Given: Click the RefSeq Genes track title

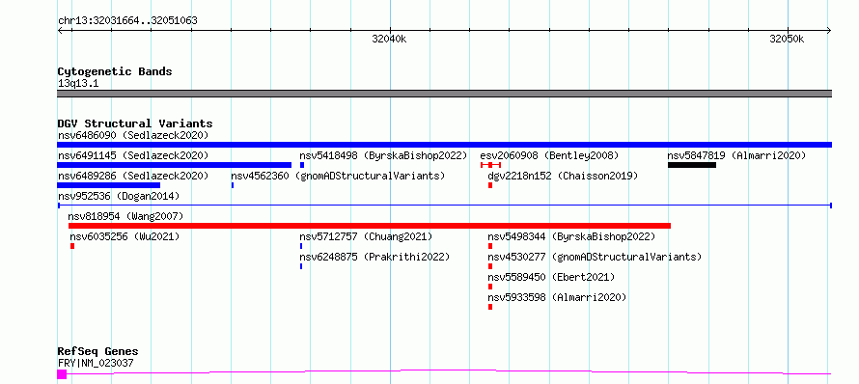Looking at the screenshot, I should click(x=97, y=352).
